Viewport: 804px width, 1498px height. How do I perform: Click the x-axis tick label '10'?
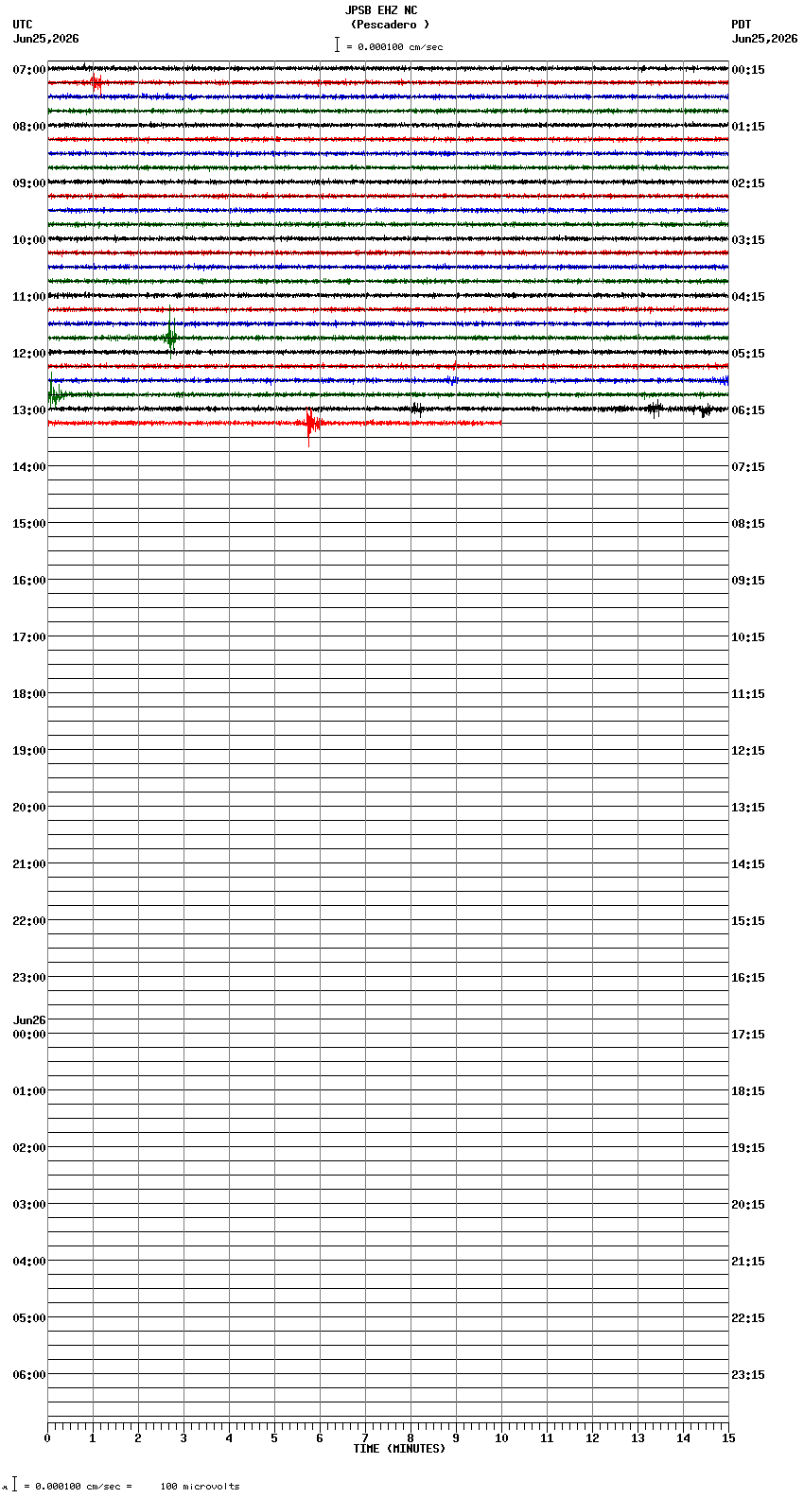[501, 1438]
